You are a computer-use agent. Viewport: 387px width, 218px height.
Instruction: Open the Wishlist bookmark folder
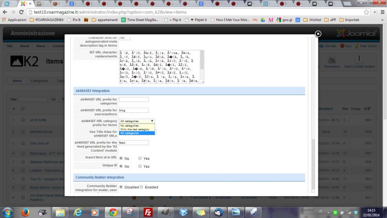(312, 20)
